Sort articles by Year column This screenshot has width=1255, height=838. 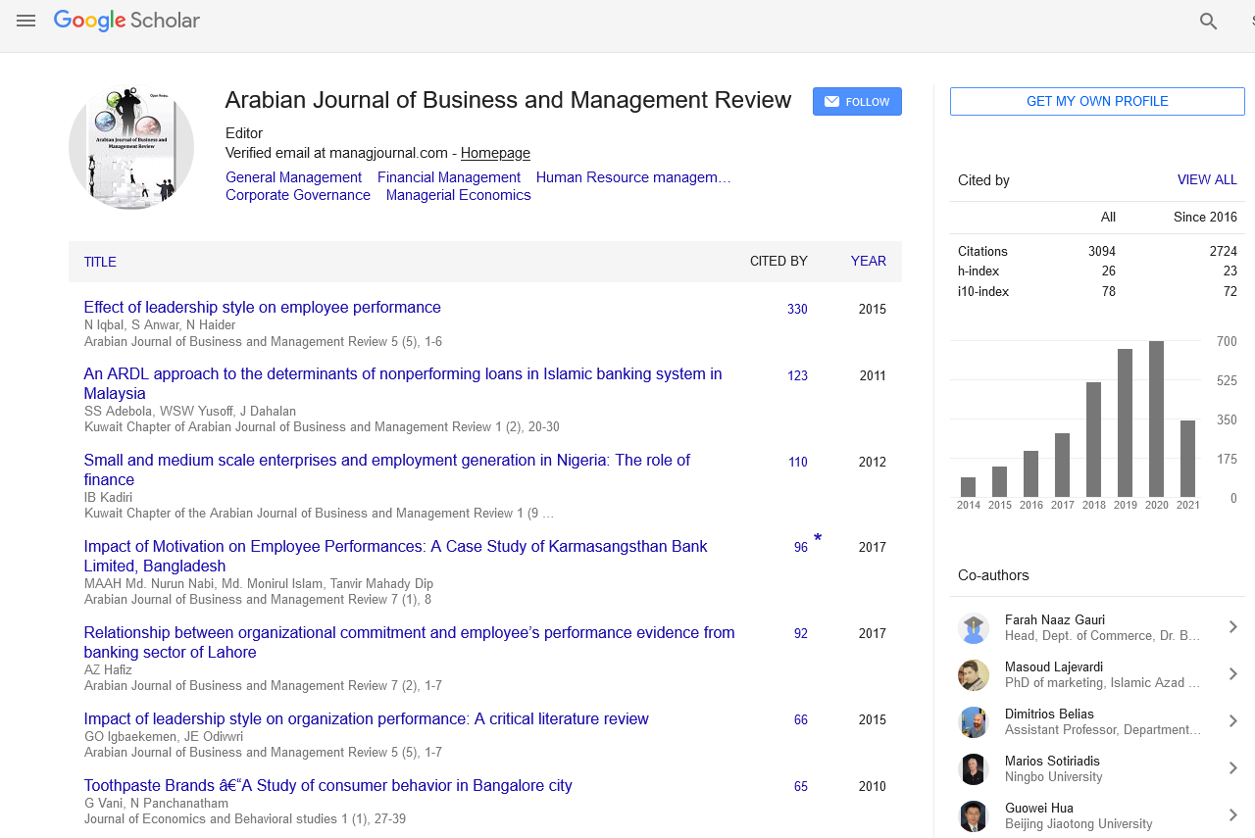point(869,262)
